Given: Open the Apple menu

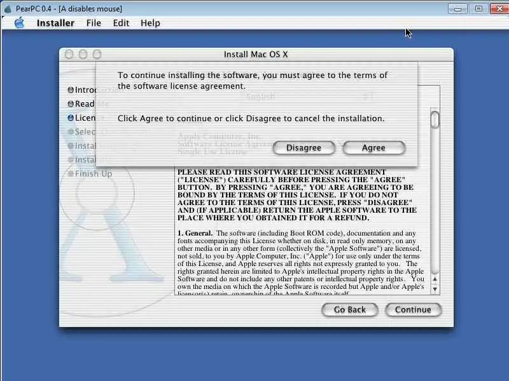Looking at the screenshot, I should click(x=20, y=23).
